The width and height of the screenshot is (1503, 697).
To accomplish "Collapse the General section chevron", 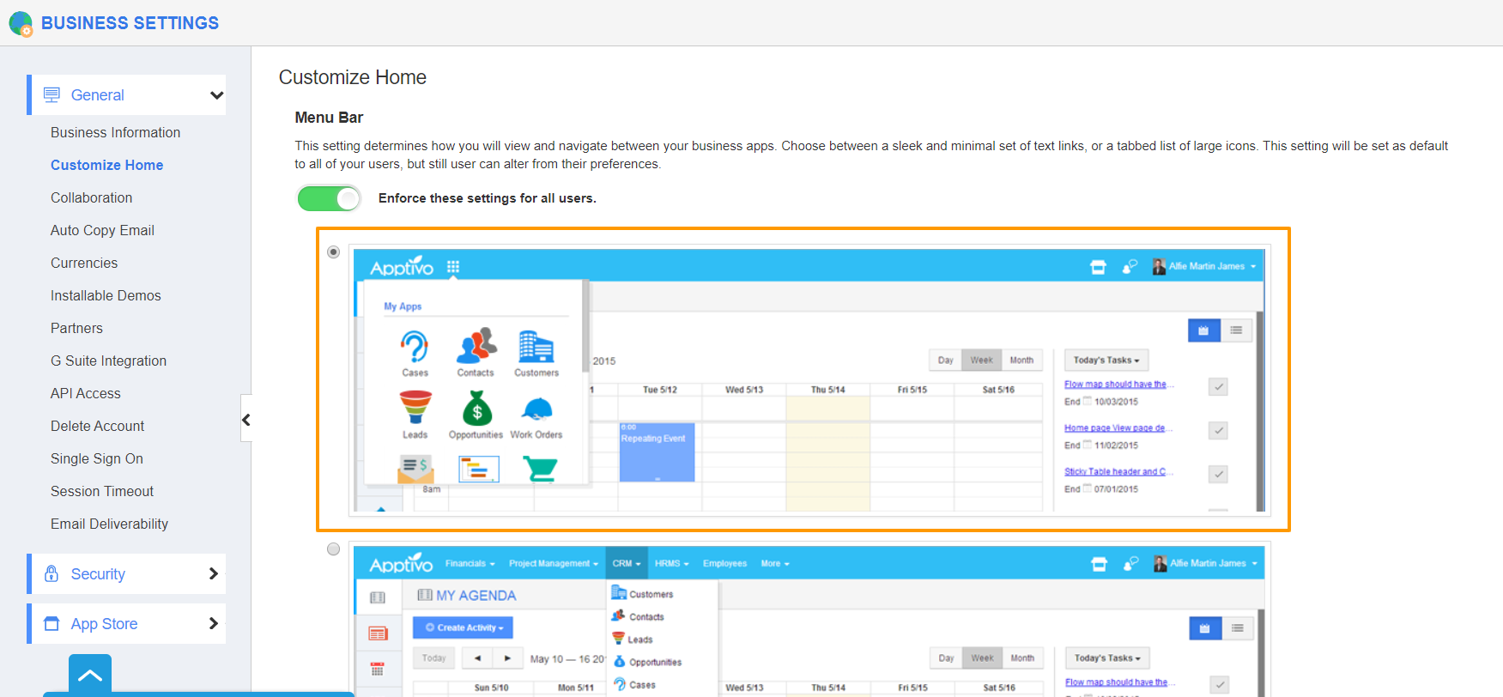I will click(x=216, y=95).
